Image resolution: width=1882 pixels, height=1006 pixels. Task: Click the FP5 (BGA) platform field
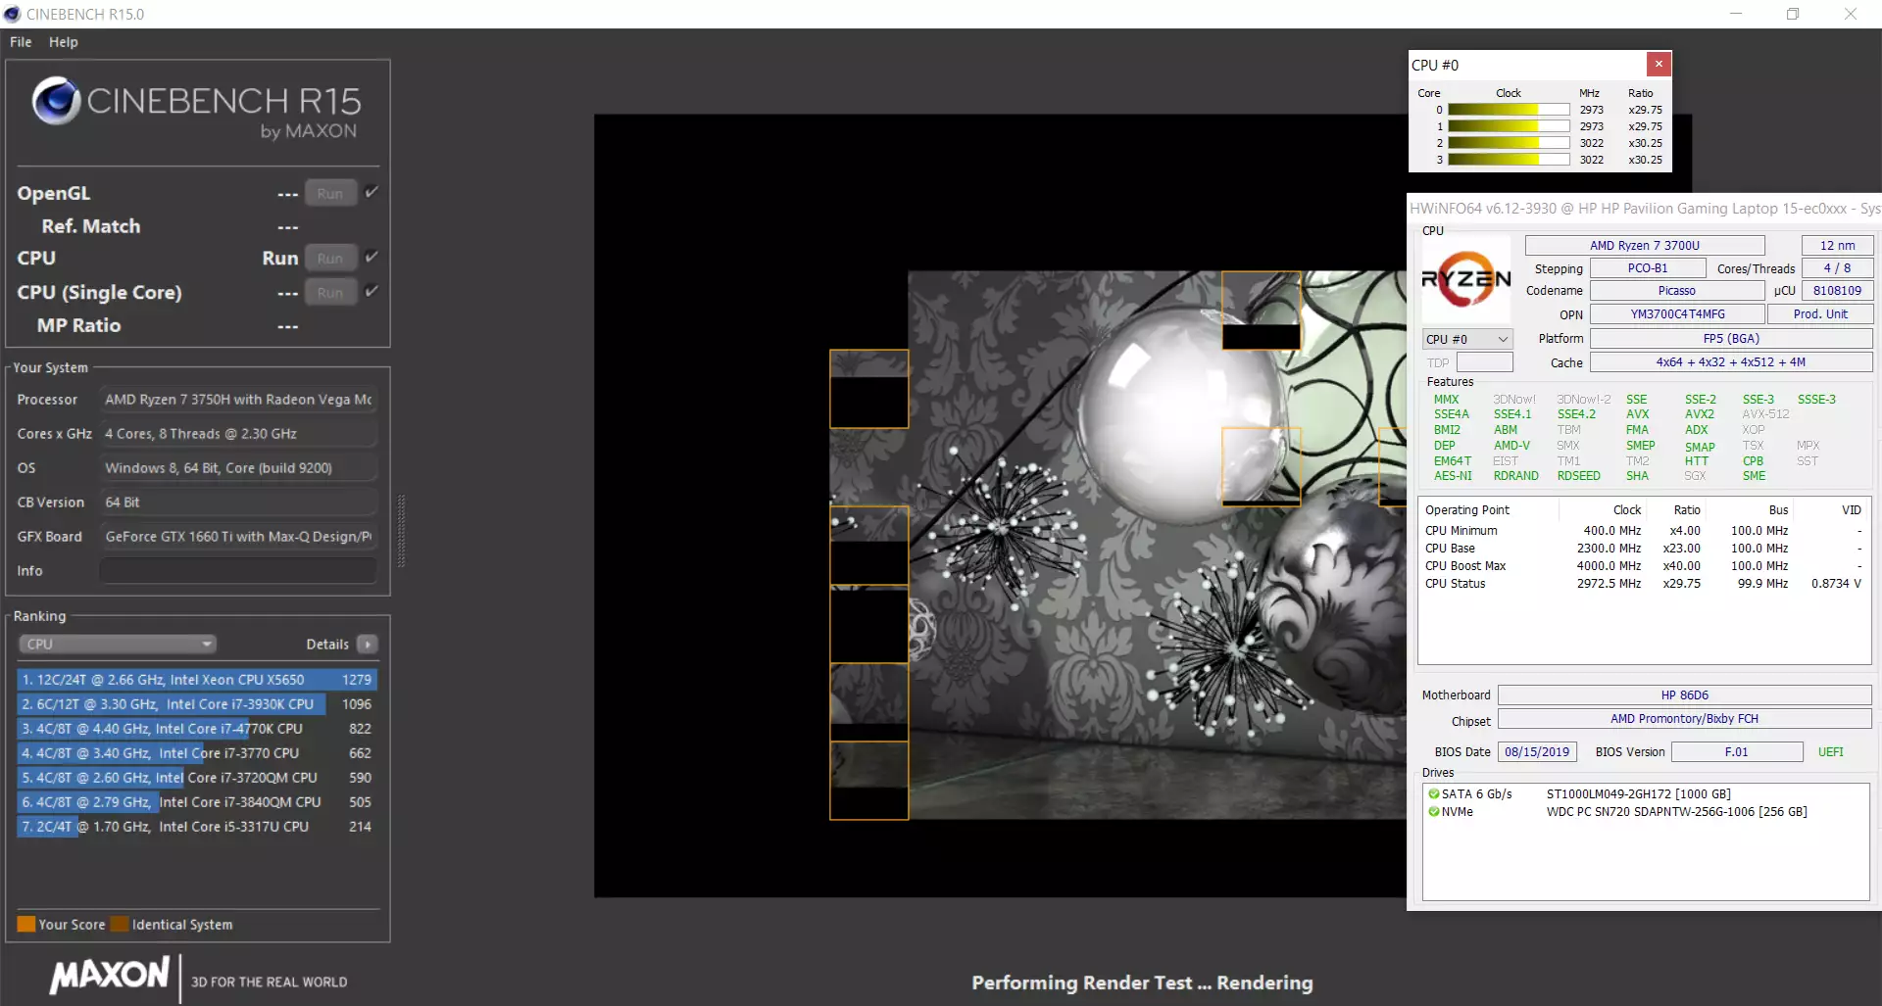(1731, 339)
